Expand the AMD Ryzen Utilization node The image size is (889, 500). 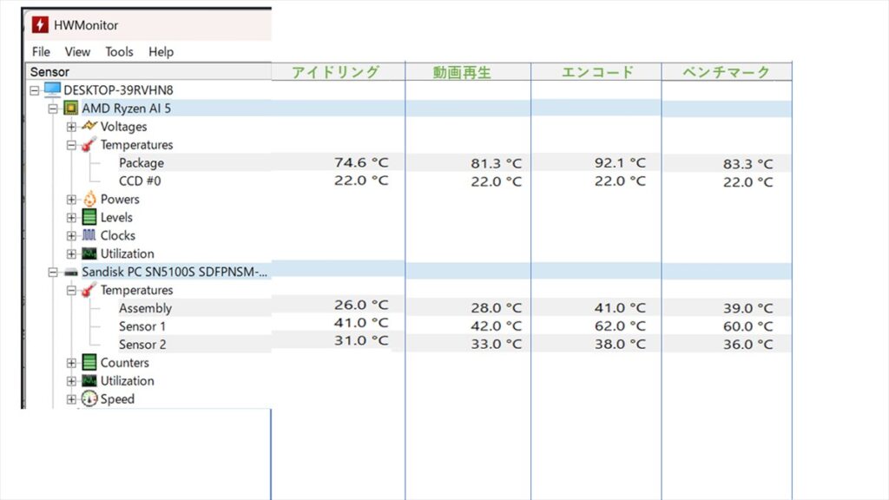(71, 253)
